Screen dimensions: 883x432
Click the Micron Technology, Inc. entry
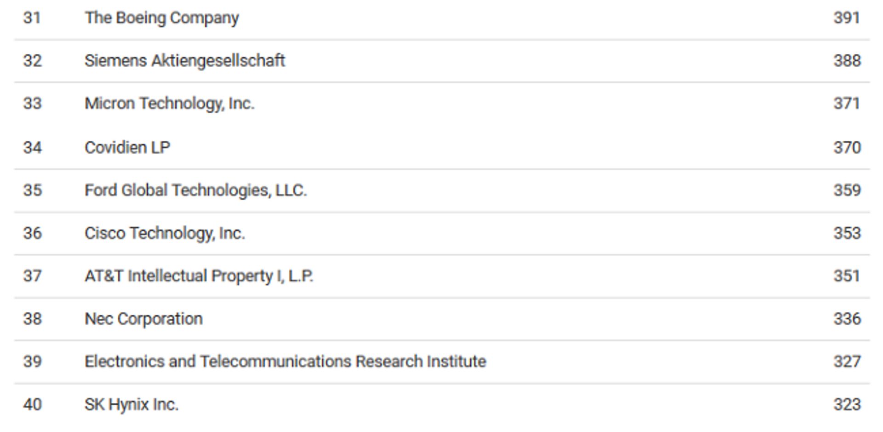click(x=169, y=104)
